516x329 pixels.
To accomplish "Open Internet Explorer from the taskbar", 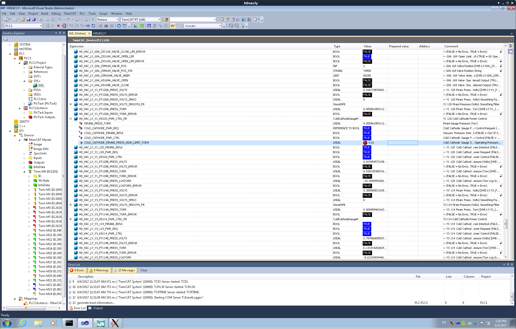I will pos(23,323).
